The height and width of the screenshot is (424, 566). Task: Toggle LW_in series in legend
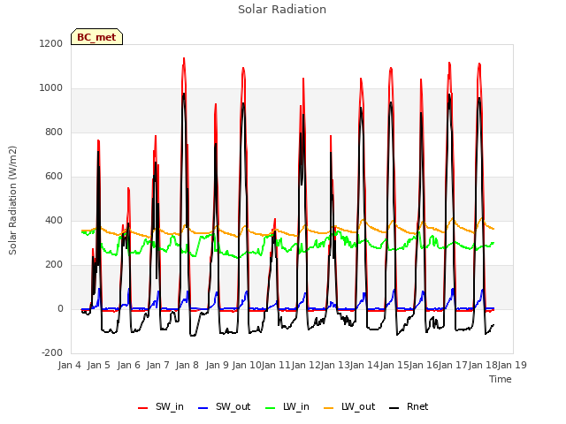[x=287, y=406]
